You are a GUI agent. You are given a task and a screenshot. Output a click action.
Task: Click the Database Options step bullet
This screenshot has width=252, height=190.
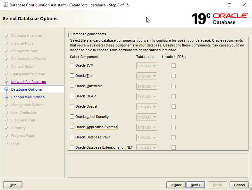(6, 89)
